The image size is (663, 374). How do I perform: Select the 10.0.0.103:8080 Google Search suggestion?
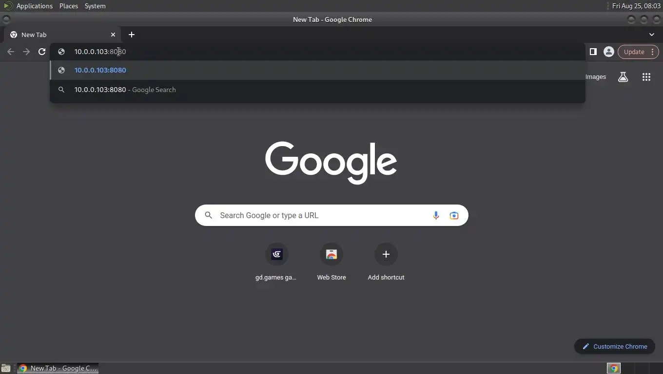point(317,90)
